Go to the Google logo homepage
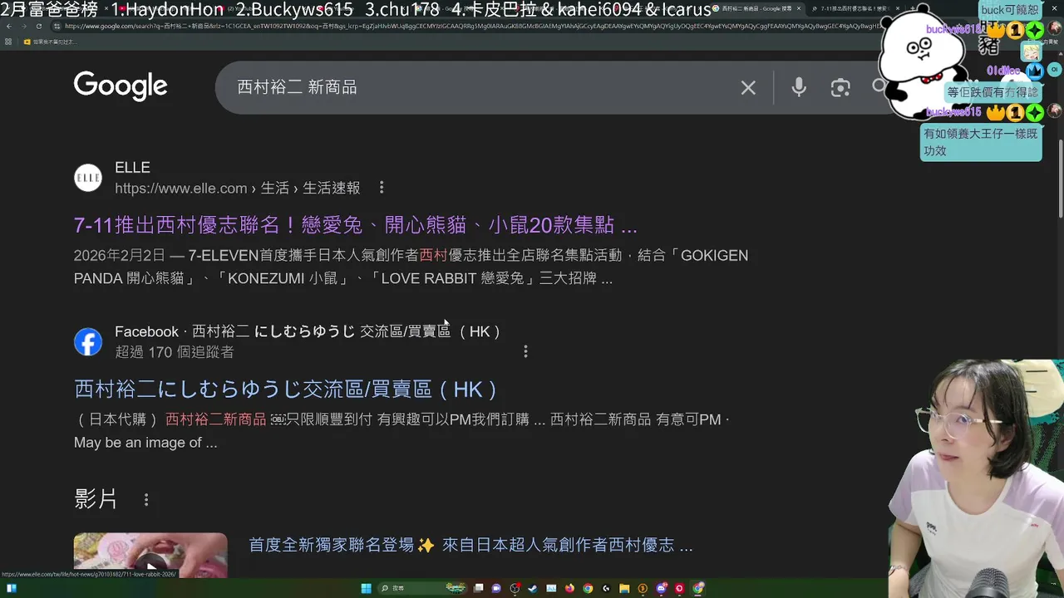Screen dimensions: 1064x598 (121, 86)
